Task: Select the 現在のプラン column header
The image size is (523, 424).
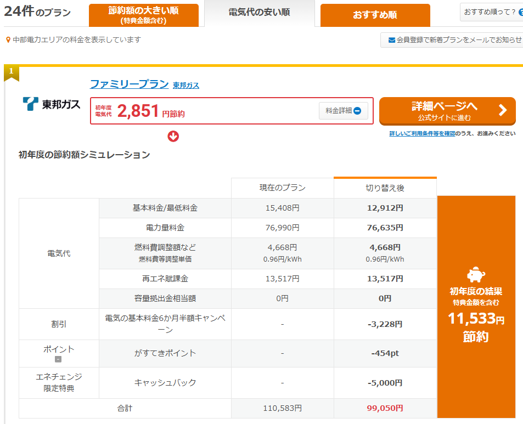Action: (283, 188)
